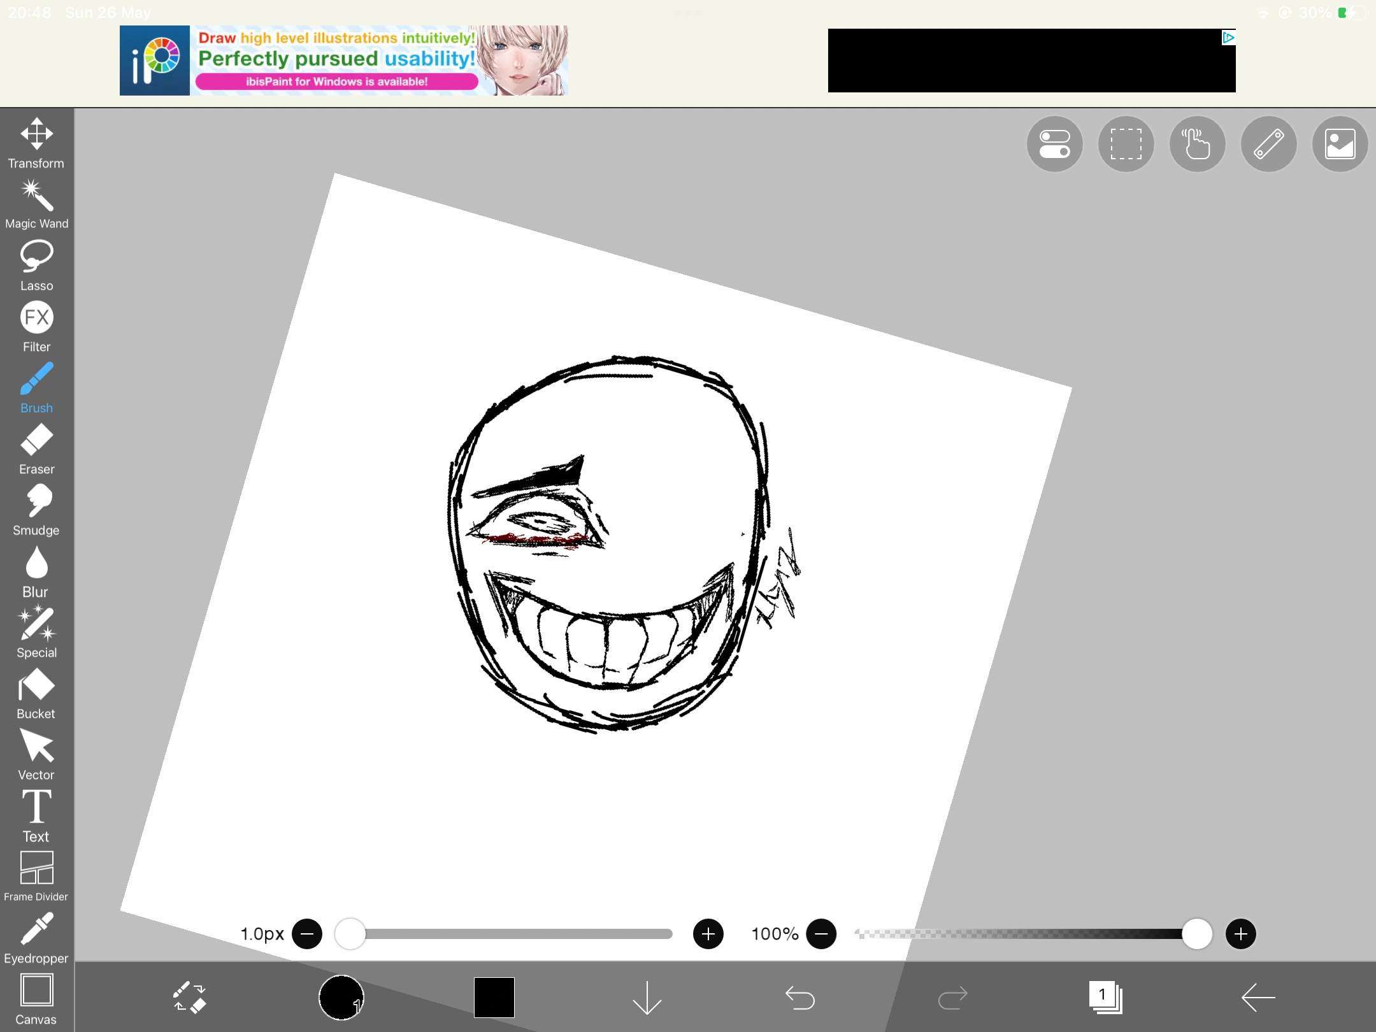The height and width of the screenshot is (1032, 1376).
Task: Open the black color swatch
Action: click(x=494, y=997)
